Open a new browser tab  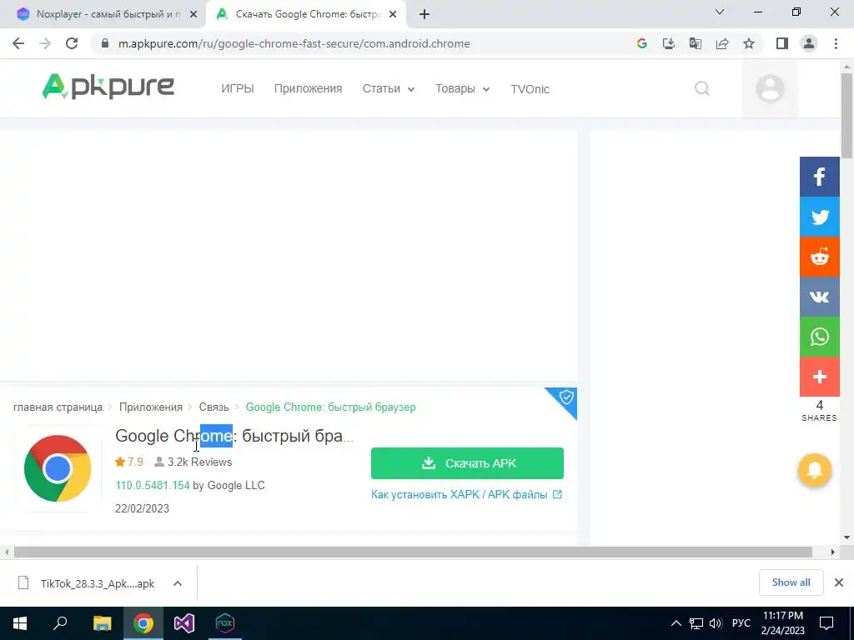click(x=424, y=14)
